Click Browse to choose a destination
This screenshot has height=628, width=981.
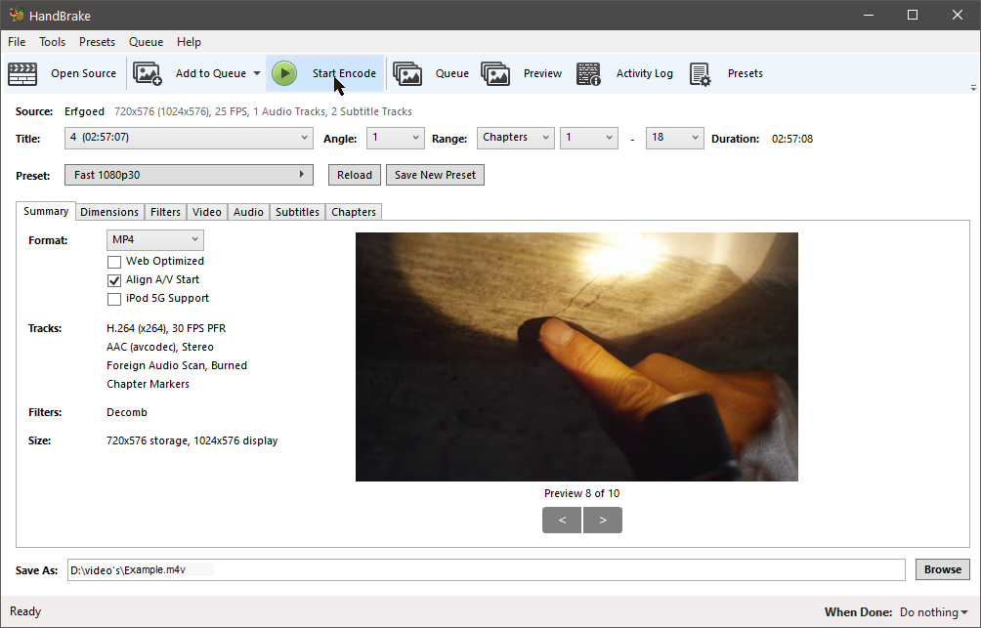pos(943,569)
